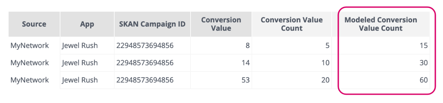Click Jewel Rush in the first row

[x=80, y=45]
